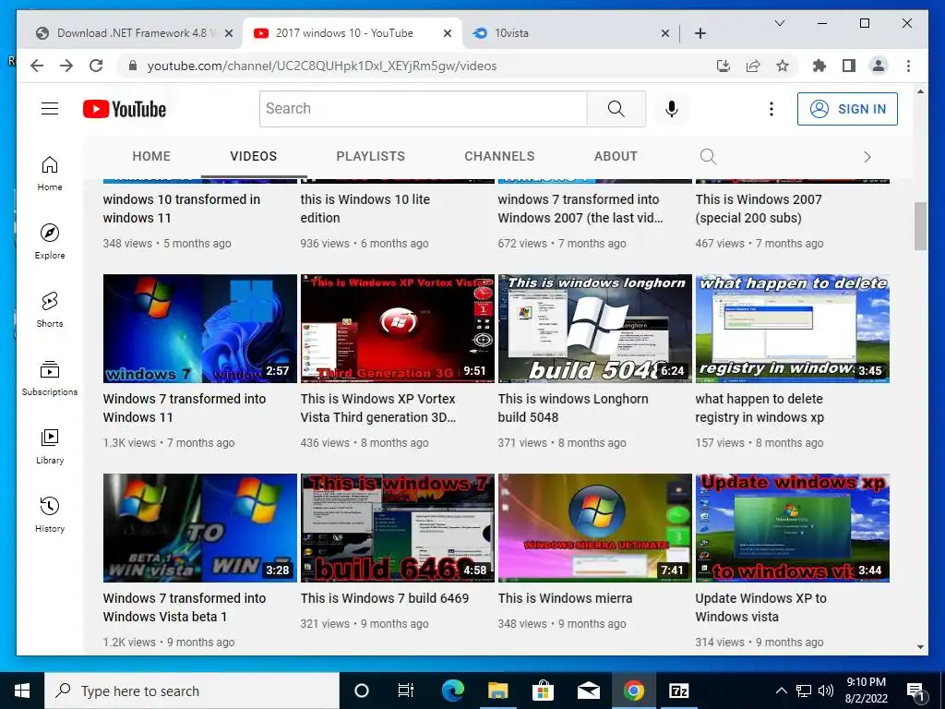Screen dimensions: 945x709
Task: Switch to the 10vista tab
Action: (x=569, y=33)
